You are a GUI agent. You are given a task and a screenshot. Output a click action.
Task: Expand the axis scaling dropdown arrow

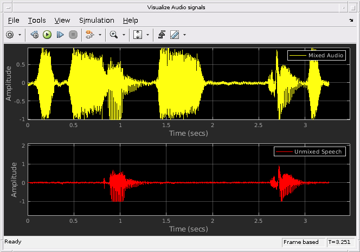(147, 35)
